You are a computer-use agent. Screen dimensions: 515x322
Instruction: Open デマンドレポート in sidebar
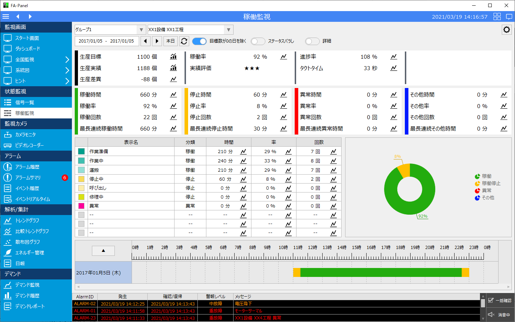pyautogui.click(x=36, y=306)
